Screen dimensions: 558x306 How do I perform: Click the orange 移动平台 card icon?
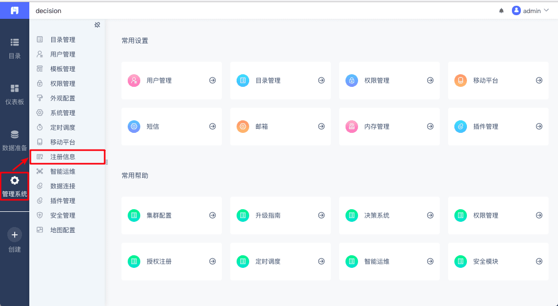coord(461,81)
